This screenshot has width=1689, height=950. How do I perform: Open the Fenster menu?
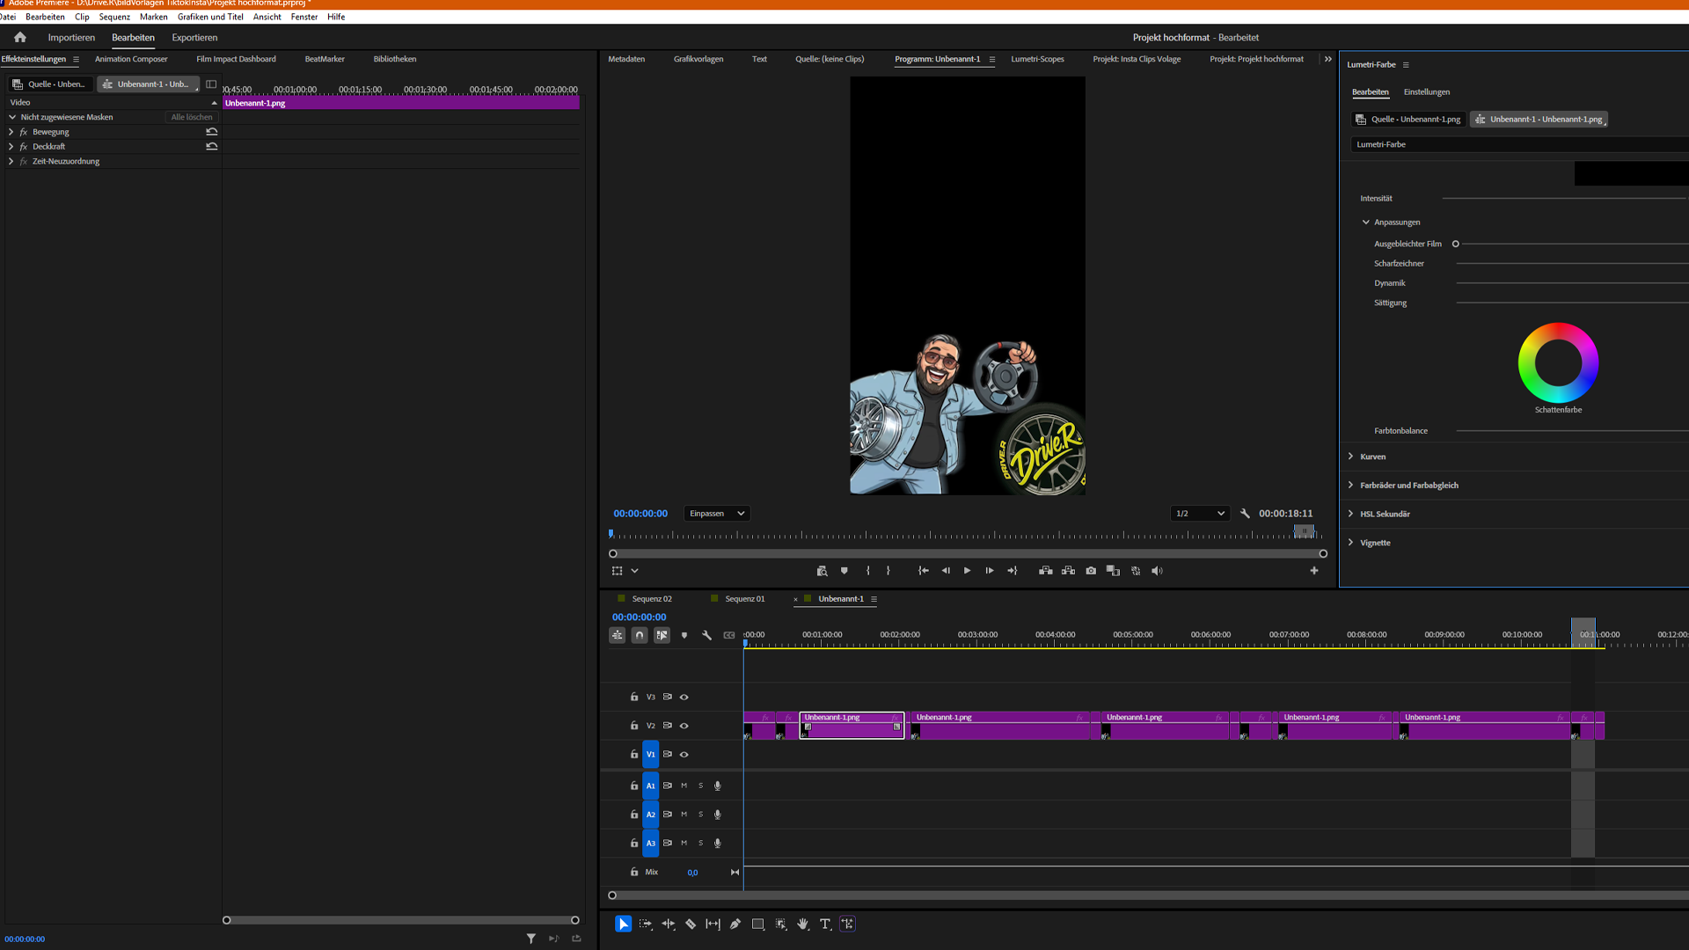point(304,17)
